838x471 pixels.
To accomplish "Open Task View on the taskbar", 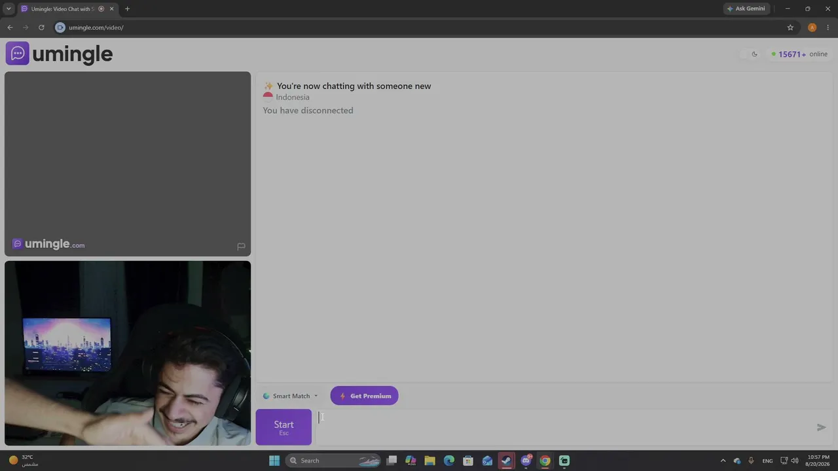I will (x=392, y=461).
